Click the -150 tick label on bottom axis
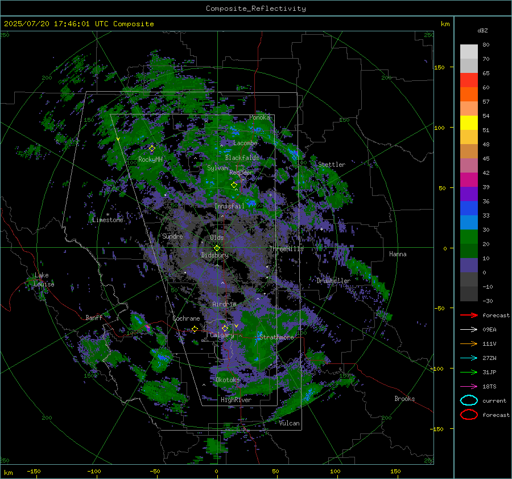The image size is (512, 479). 34,471
